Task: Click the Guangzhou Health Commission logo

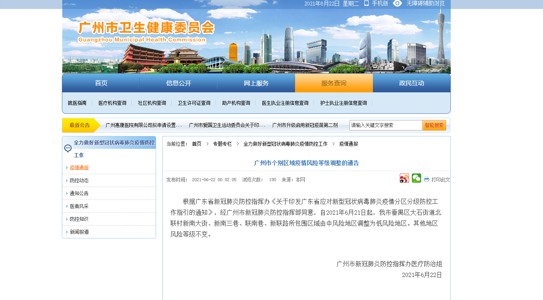Action: [x=146, y=31]
